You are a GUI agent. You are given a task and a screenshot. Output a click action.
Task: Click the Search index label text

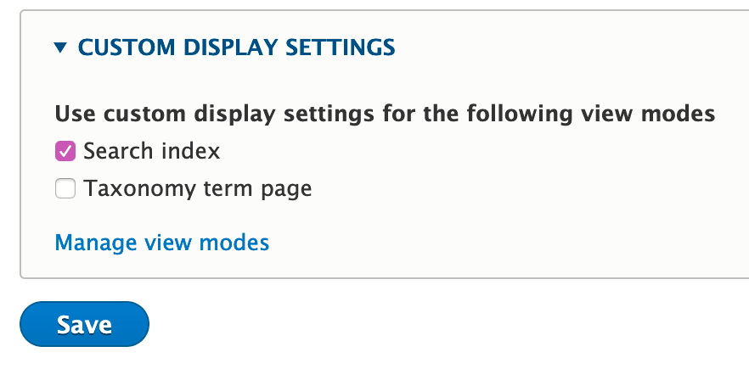(151, 152)
